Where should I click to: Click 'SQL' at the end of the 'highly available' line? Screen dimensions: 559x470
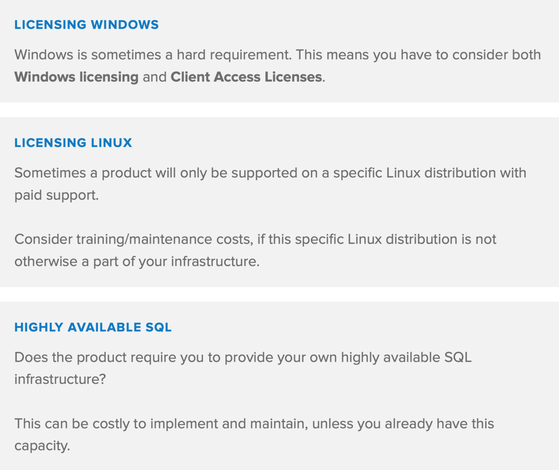458,357
